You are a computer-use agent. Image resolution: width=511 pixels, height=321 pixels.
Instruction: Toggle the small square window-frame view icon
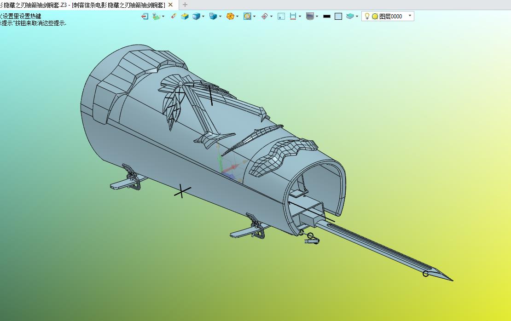281,16
